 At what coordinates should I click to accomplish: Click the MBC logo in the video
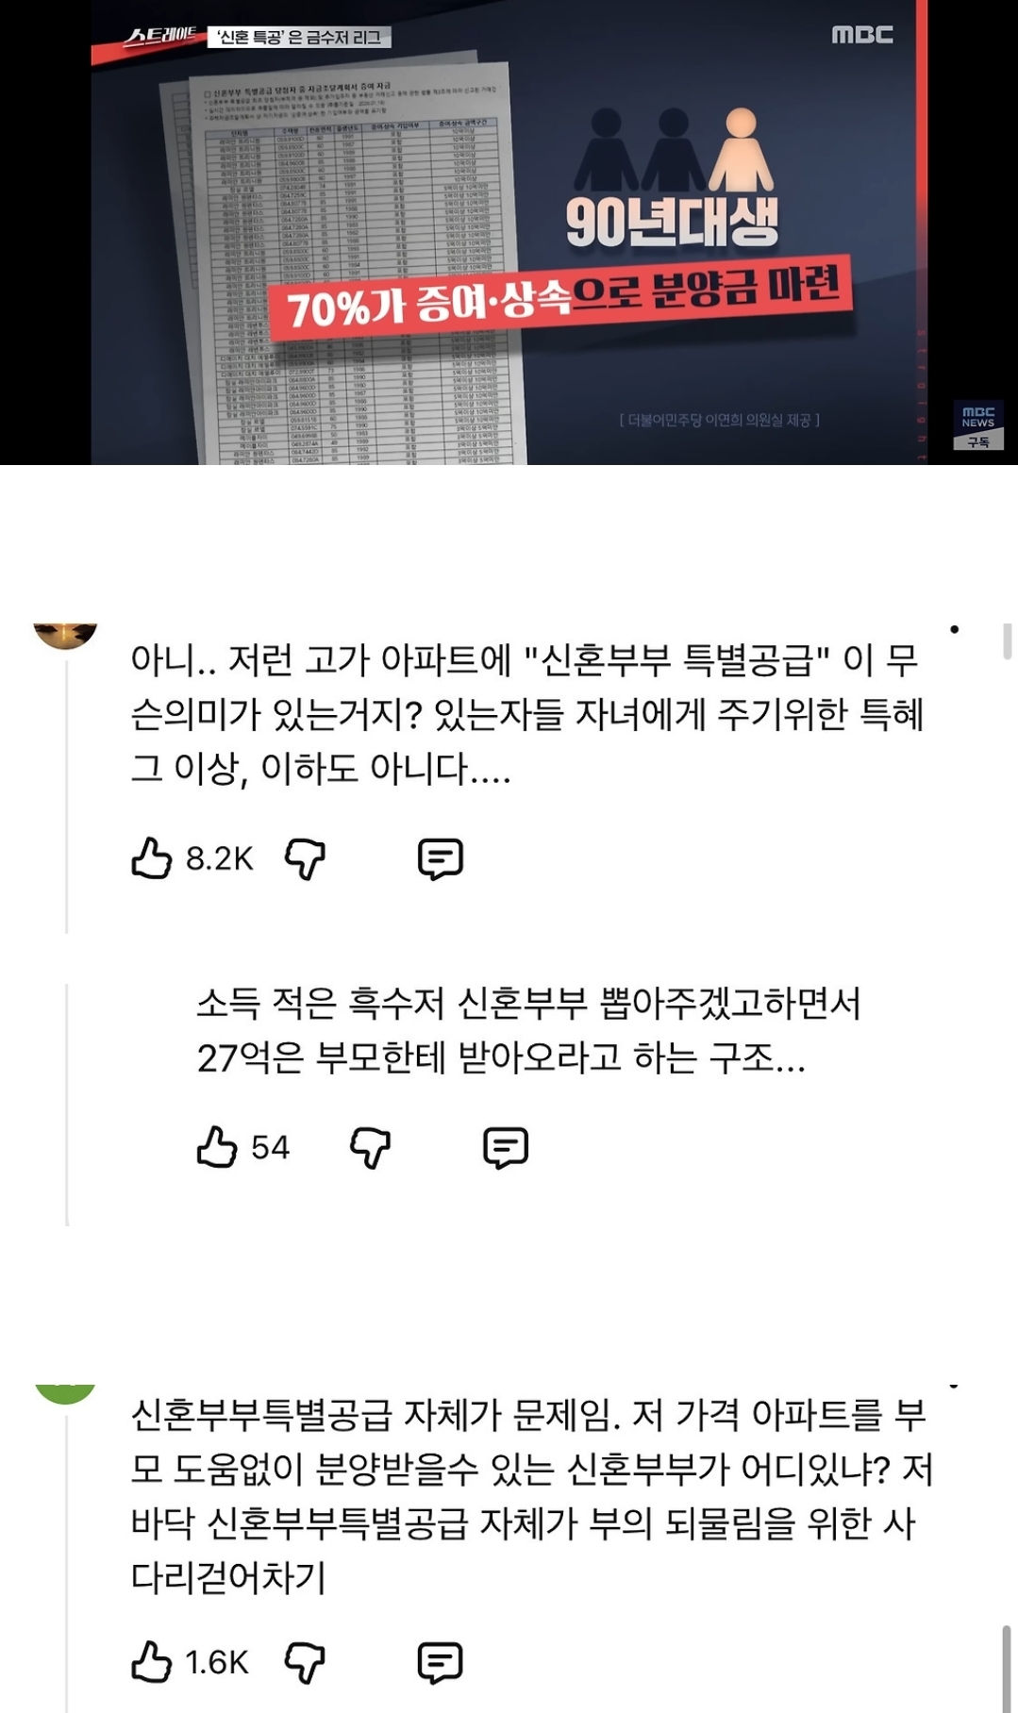pos(861,35)
